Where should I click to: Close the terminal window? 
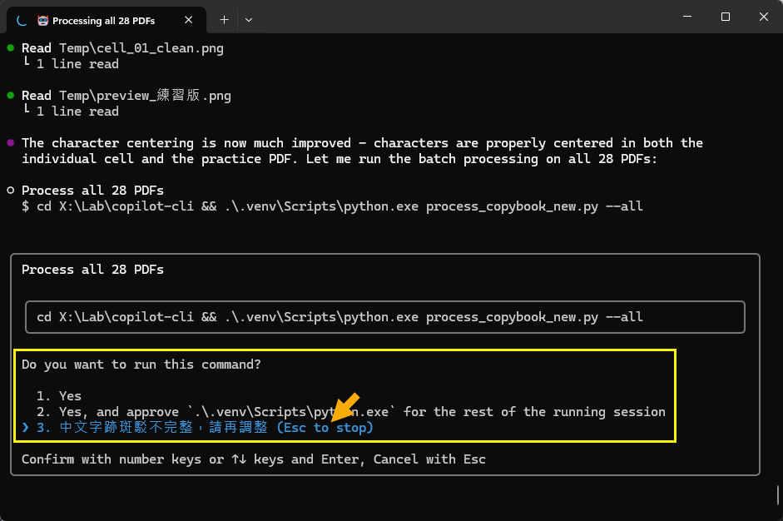(x=763, y=17)
